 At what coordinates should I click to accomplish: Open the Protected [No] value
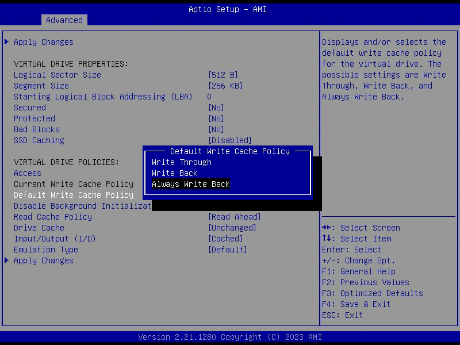(216, 118)
